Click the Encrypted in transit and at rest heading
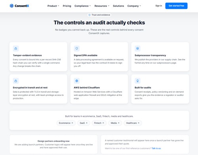198x155 pixels. point(30,87)
